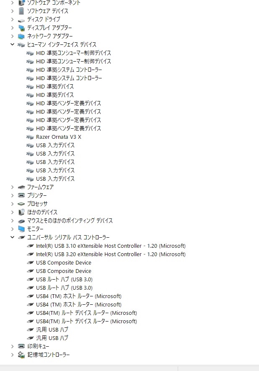This screenshot has width=259, height=371.
Task: Click the マウスとそのほかのポインティング デバイス mouse icon
Action: click(21, 221)
